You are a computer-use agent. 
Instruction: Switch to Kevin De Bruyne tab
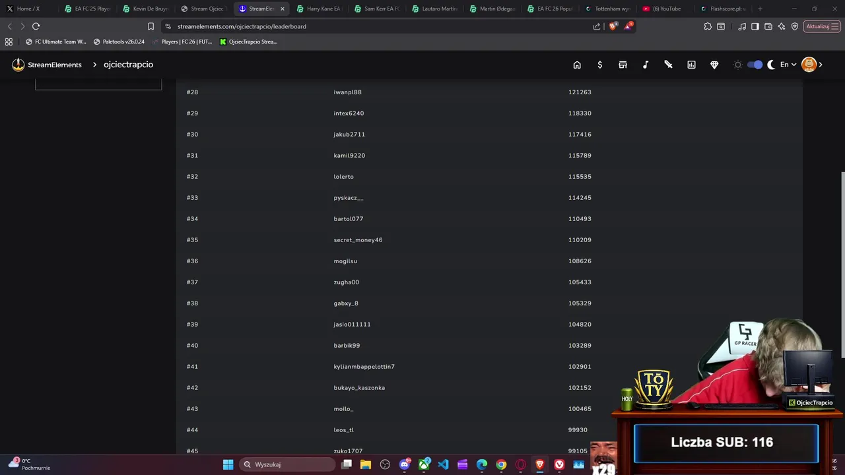tap(147, 9)
